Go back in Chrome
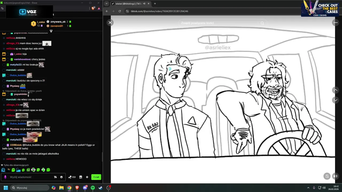Viewport: 342px width, 192px height. pos(107,11)
